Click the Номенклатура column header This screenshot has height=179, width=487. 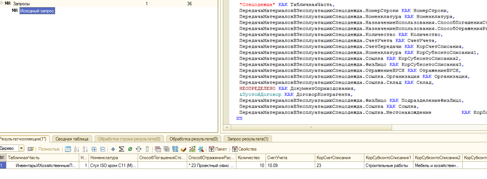click(113, 158)
